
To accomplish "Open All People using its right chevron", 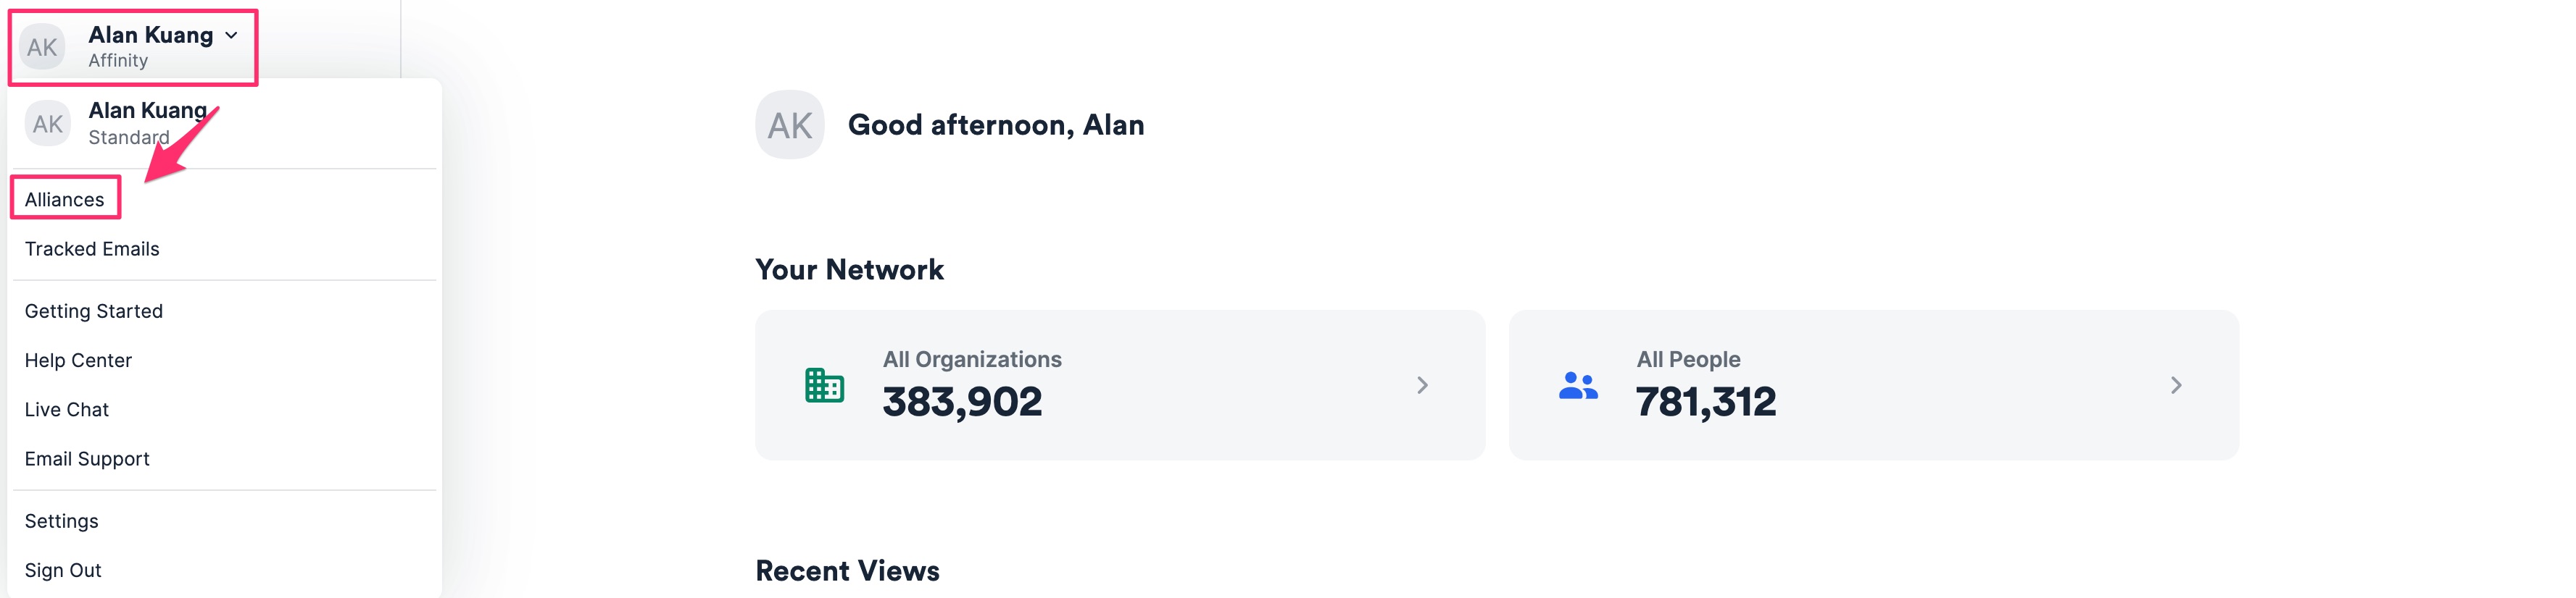I will [x=2175, y=385].
